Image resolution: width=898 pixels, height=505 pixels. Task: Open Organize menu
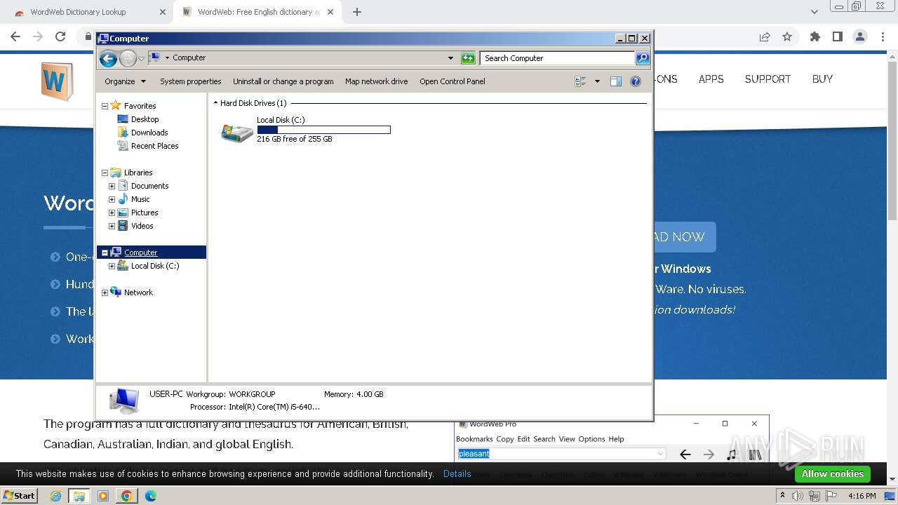point(125,81)
